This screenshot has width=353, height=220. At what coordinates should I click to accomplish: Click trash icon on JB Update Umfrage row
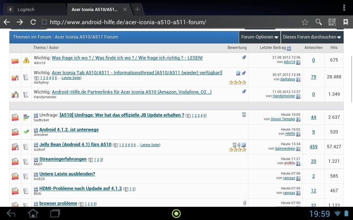(x=244, y=114)
